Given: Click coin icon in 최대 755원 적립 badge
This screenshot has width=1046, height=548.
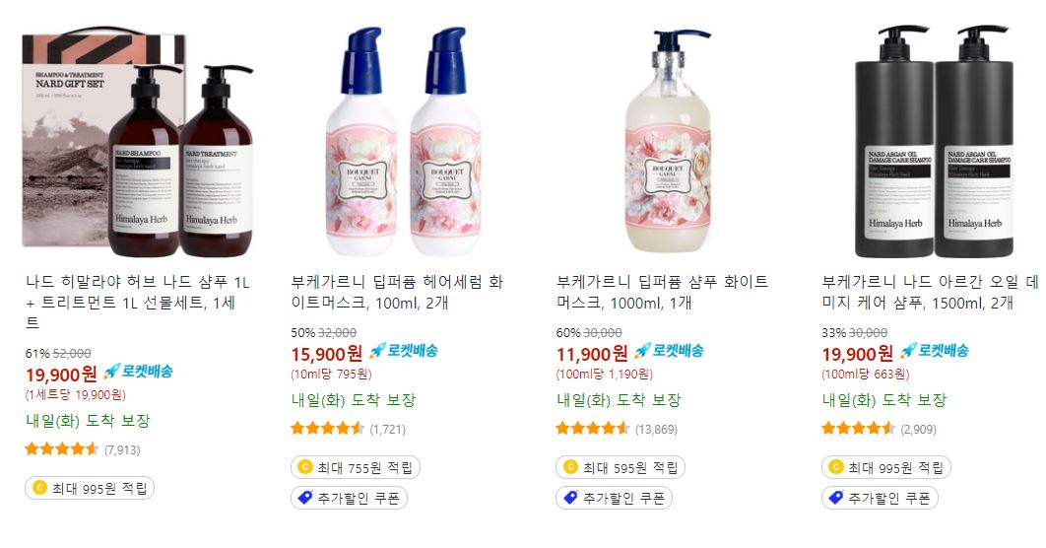Looking at the screenshot, I should pyautogui.click(x=305, y=467).
